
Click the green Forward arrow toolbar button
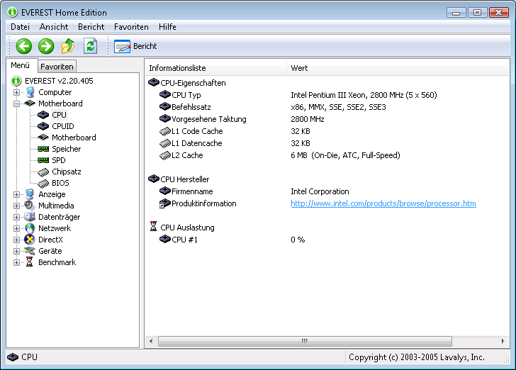click(46, 46)
